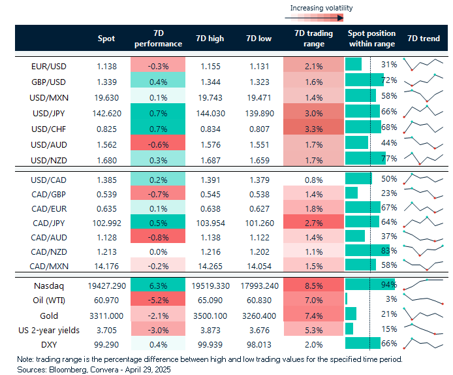
Task: Open the Oil (WTI) trend sparkline
Action: tap(423, 299)
